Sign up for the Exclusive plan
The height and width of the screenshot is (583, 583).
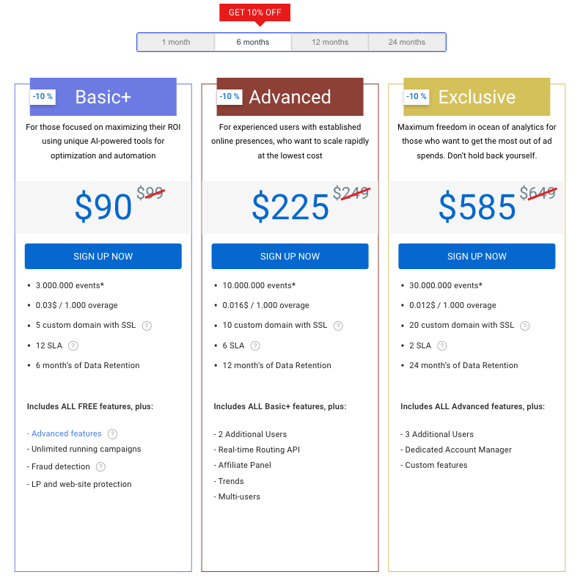477,257
